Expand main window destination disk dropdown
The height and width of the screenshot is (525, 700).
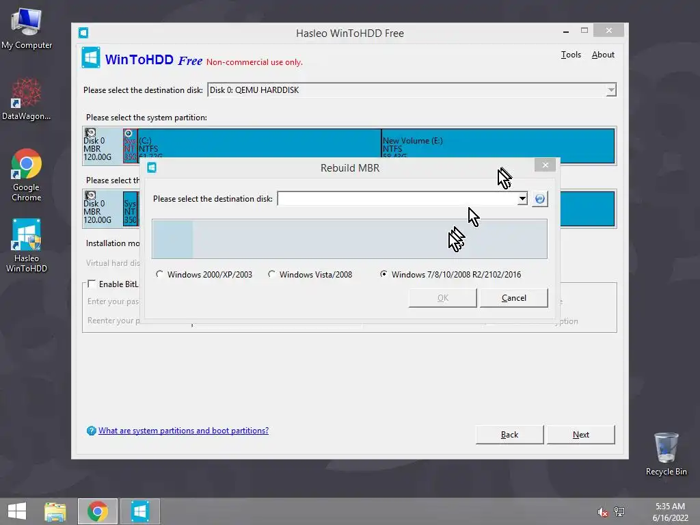[610, 90]
